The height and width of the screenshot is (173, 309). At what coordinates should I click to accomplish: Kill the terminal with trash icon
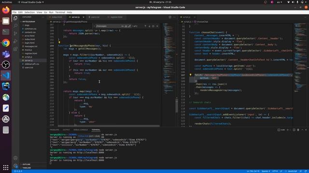point(298,130)
